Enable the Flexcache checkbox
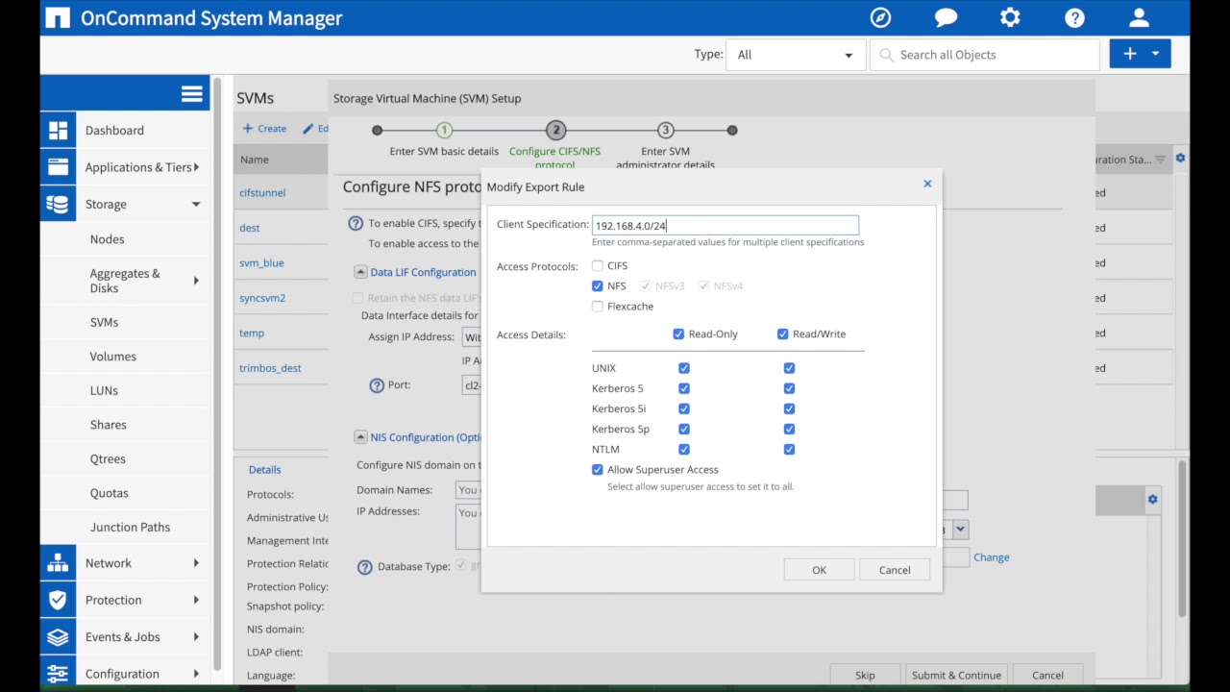 pyautogui.click(x=598, y=307)
